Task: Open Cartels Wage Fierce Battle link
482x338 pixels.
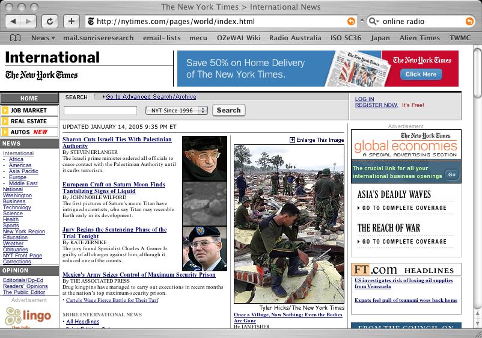Action: click(112, 300)
